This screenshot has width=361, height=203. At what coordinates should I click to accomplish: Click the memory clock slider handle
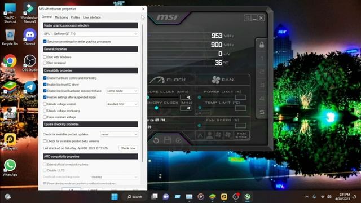click(x=156, y=108)
